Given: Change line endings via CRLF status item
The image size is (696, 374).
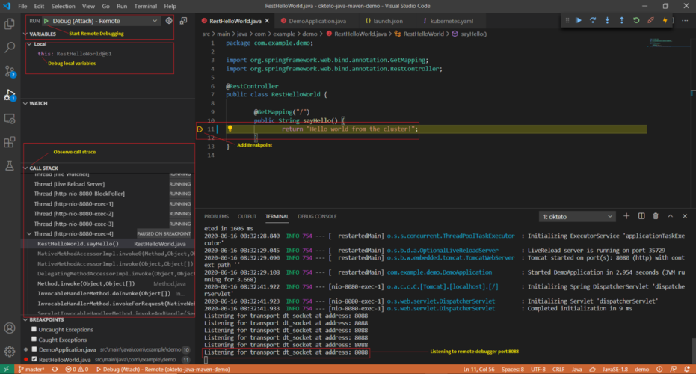Looking at the screenshot, I should [x=558, y=369].
